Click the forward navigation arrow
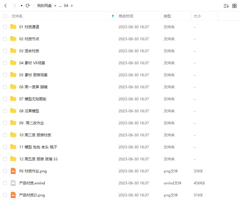 click(x=15, y=6)
